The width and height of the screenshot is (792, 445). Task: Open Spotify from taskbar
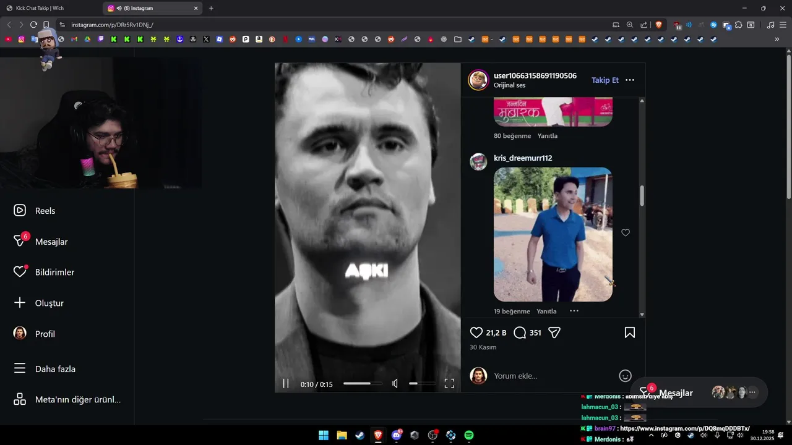(x=469, y=435)
